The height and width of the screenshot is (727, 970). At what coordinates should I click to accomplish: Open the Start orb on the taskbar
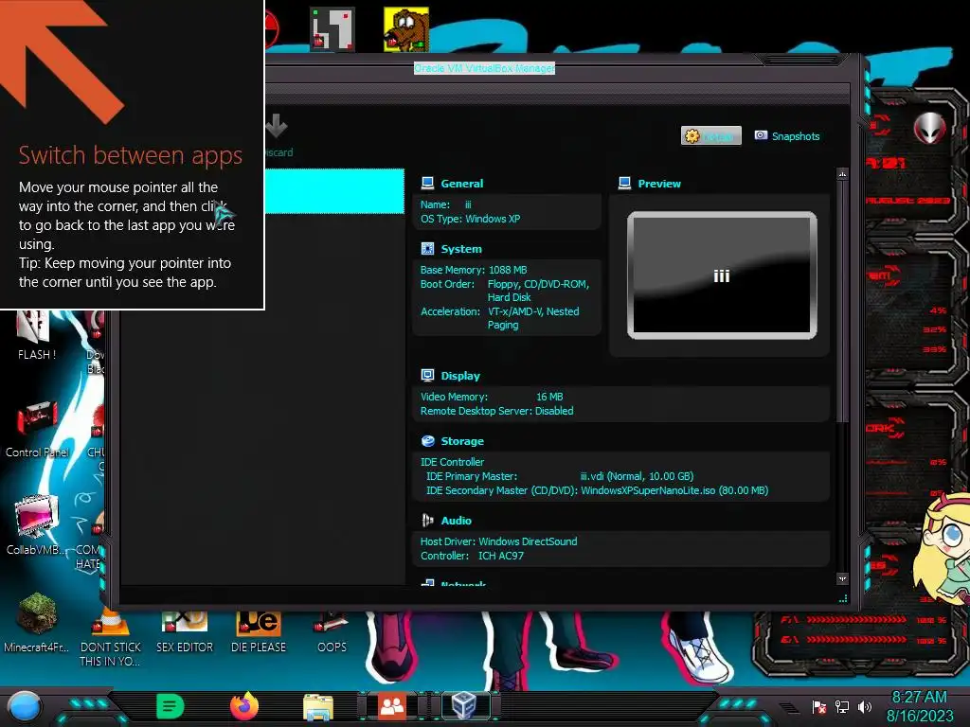pos(24,706)
